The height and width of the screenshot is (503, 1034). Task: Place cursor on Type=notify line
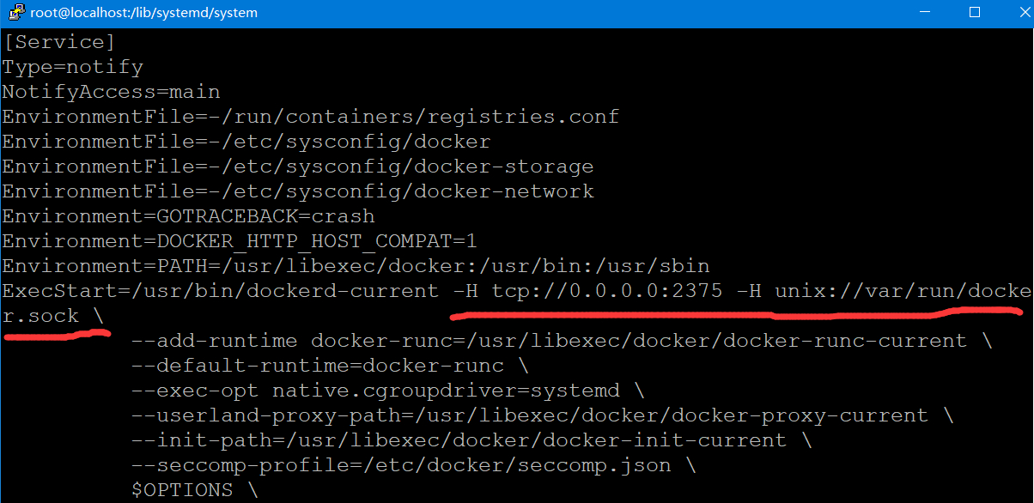click(x=73, y=67)
